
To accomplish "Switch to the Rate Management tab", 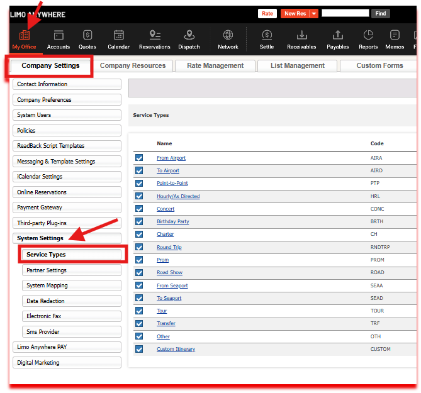I will tap(215, 65).
